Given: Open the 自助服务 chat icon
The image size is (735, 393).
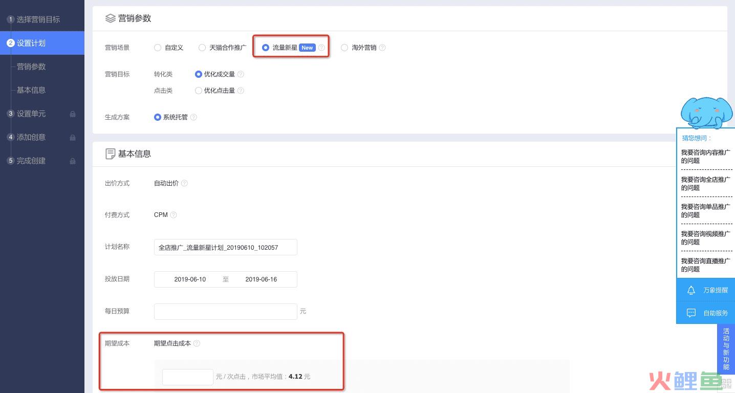Looking at the screenshot, I should (690, 313).
